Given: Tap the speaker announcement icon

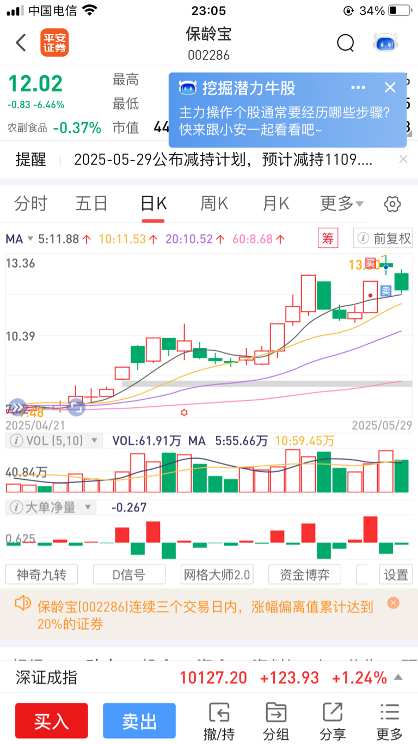Looking at the screenshot, I should [x=23, y=603].
